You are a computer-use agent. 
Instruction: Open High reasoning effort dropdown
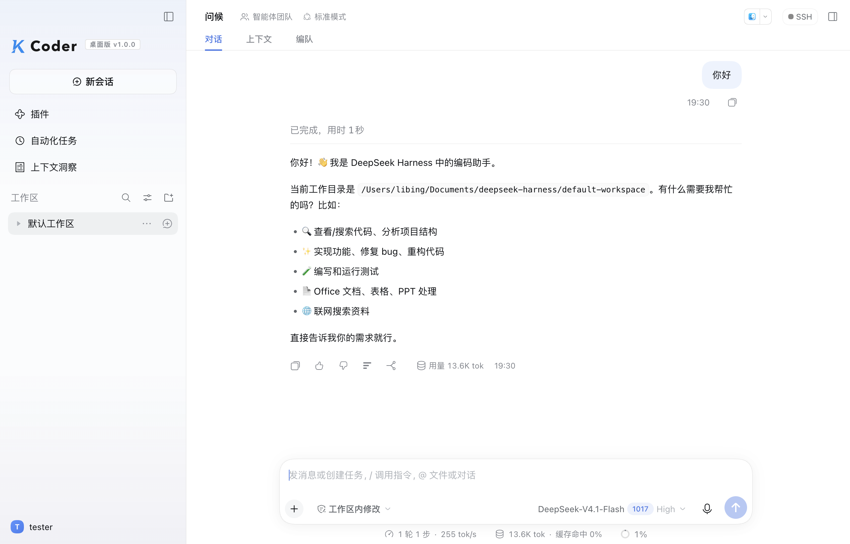coord(671,509)
